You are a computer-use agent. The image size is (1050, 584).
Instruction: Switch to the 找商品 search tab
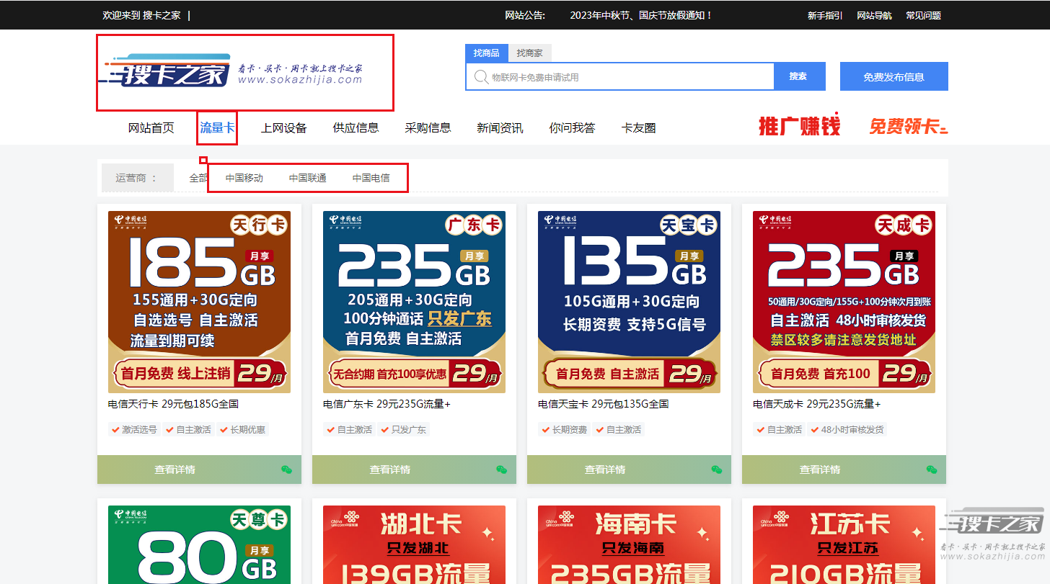(x=487, y=53)
